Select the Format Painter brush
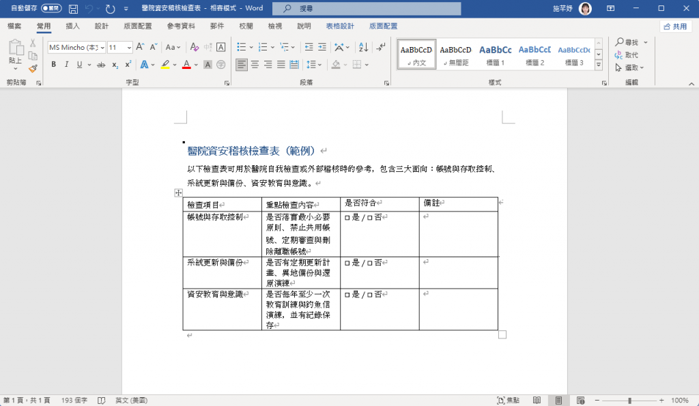 (33, 68)
